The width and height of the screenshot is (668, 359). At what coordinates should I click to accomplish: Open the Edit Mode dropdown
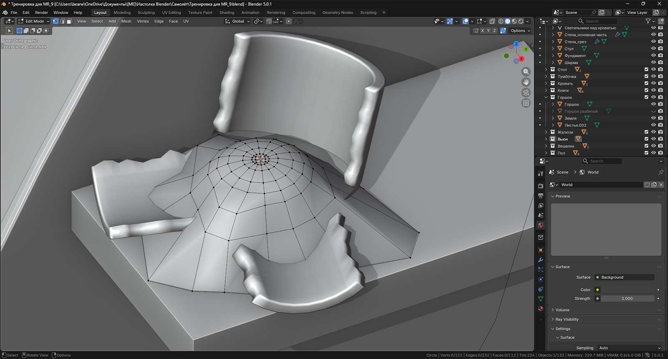(34, 21)
